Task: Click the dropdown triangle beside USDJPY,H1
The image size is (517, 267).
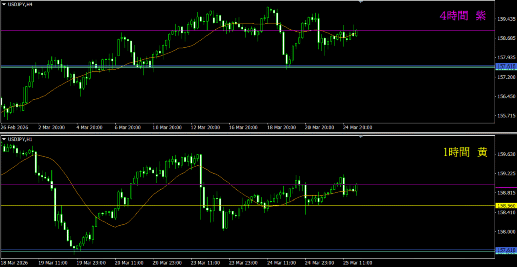Action: pyautogui.click(x=5, y=139)
